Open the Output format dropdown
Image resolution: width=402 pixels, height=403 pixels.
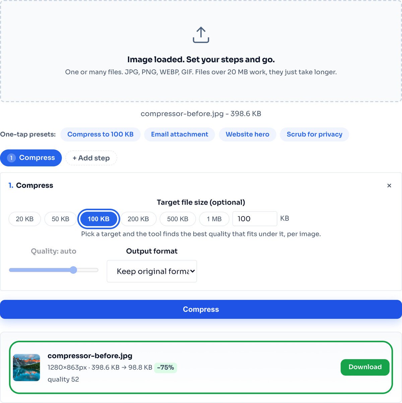(152, 271)
